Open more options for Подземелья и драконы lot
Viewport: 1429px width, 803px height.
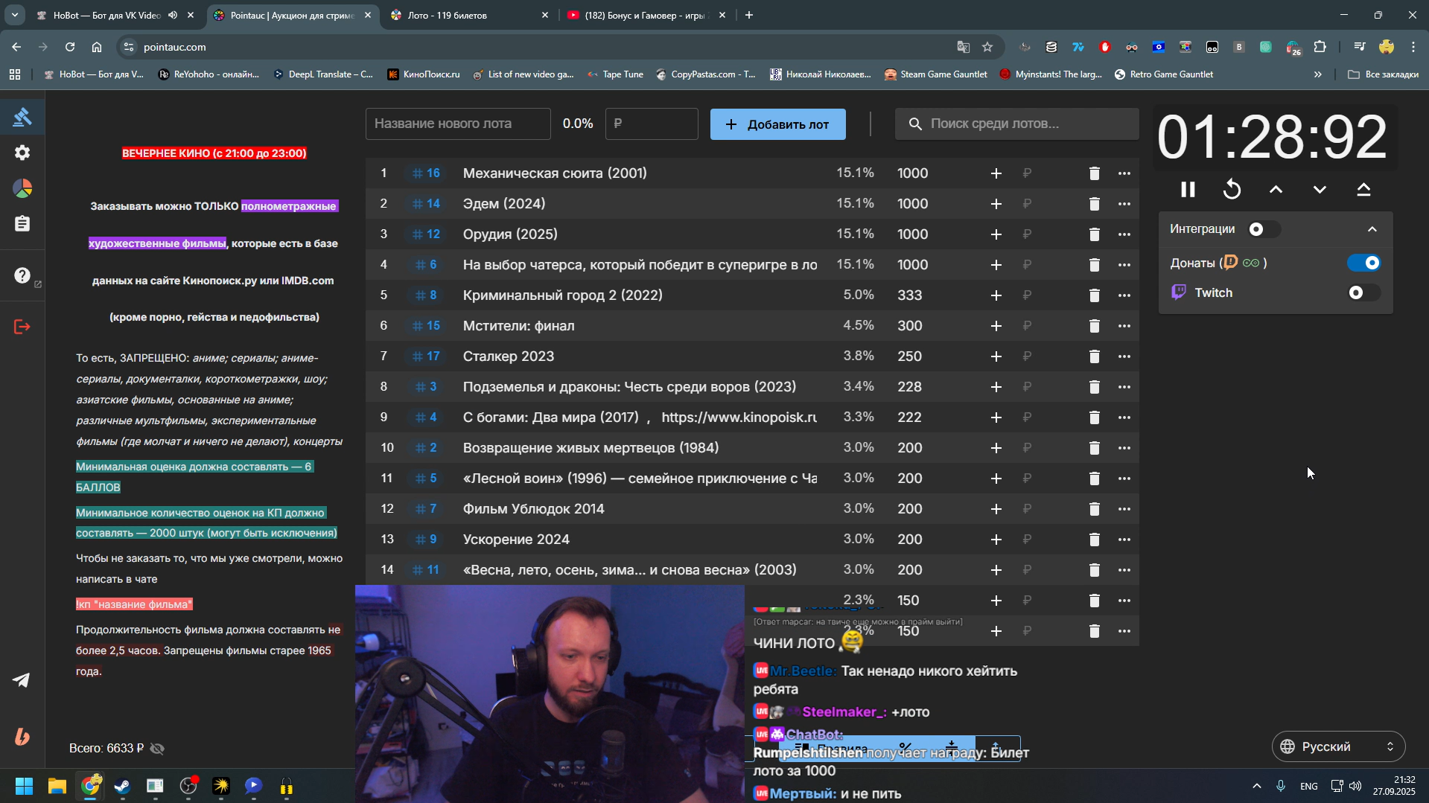click(x=1124, y=387)
